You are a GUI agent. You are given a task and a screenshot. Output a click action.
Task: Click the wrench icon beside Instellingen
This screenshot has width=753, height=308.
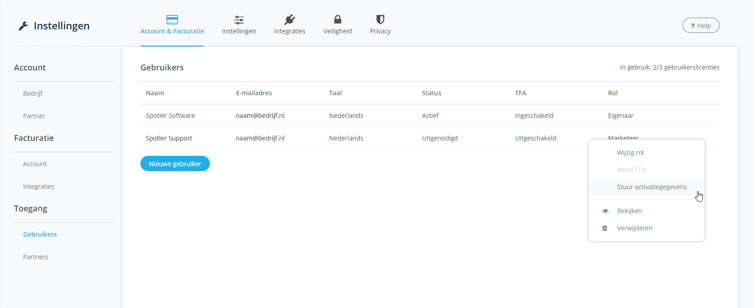click(23, 26)
